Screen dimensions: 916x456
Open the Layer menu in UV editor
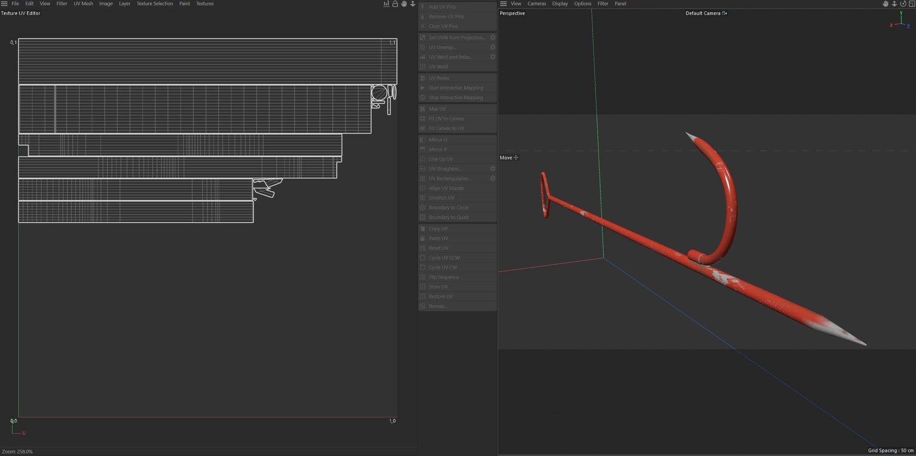(125, 4)
